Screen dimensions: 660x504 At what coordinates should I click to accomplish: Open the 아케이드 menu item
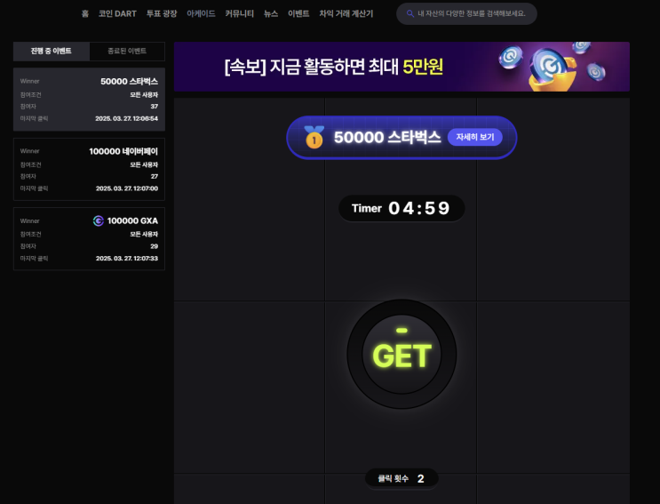pyautogui.click(x=202, y=13)
